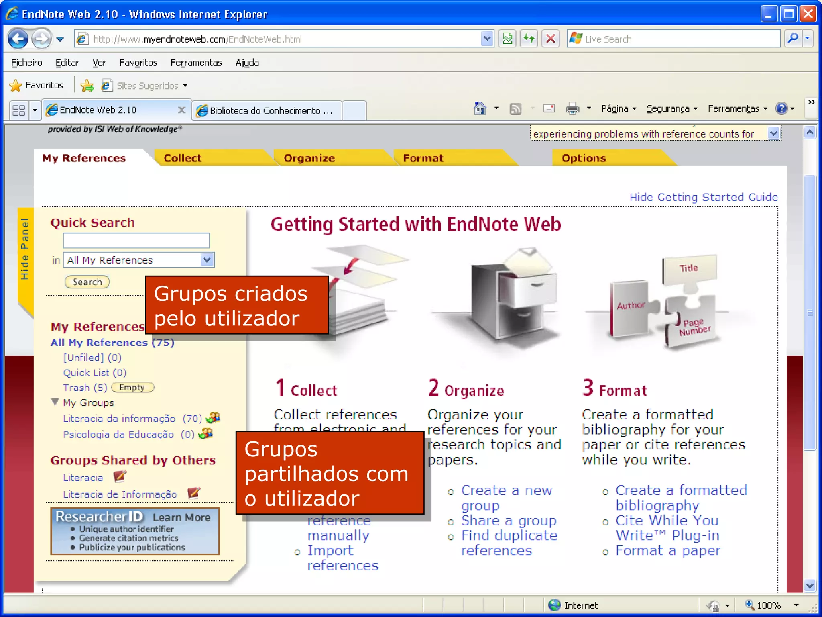This screenshot has width=822, height=617.
Task: Click the browser Back arrow button
Action: (x=18, y=39)
